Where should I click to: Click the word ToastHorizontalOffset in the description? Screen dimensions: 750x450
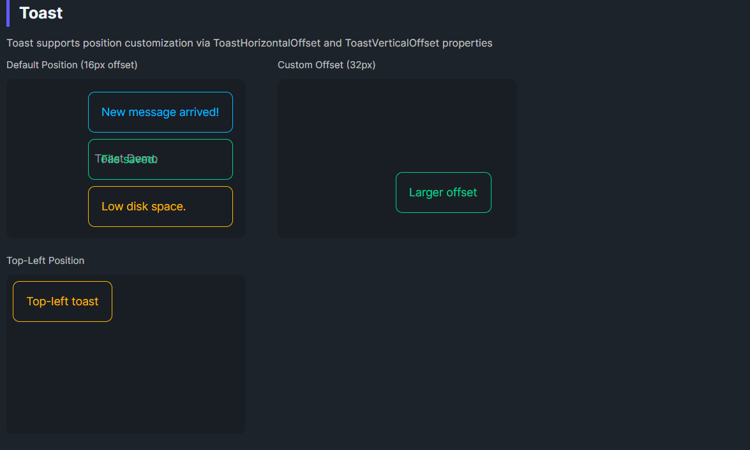point(267,43)
